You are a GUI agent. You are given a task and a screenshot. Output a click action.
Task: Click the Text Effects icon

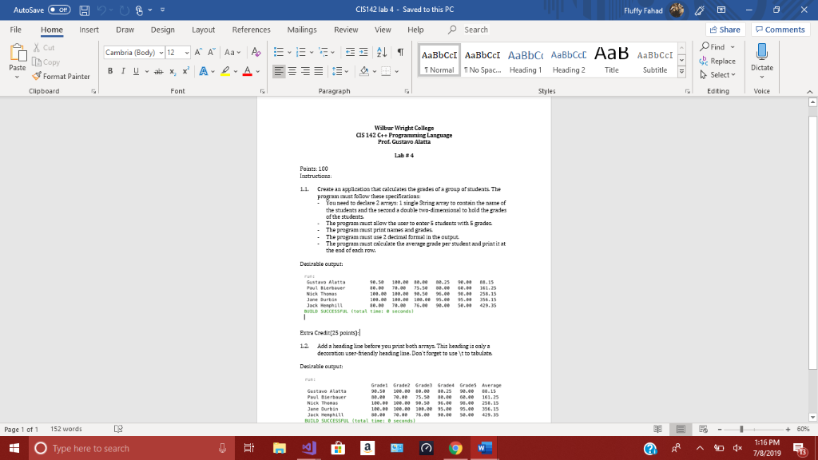[x=204, y=71]
